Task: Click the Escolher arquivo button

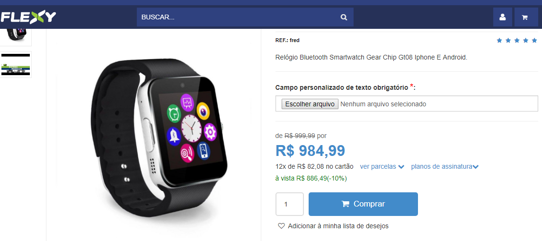Action: point(310,104)
